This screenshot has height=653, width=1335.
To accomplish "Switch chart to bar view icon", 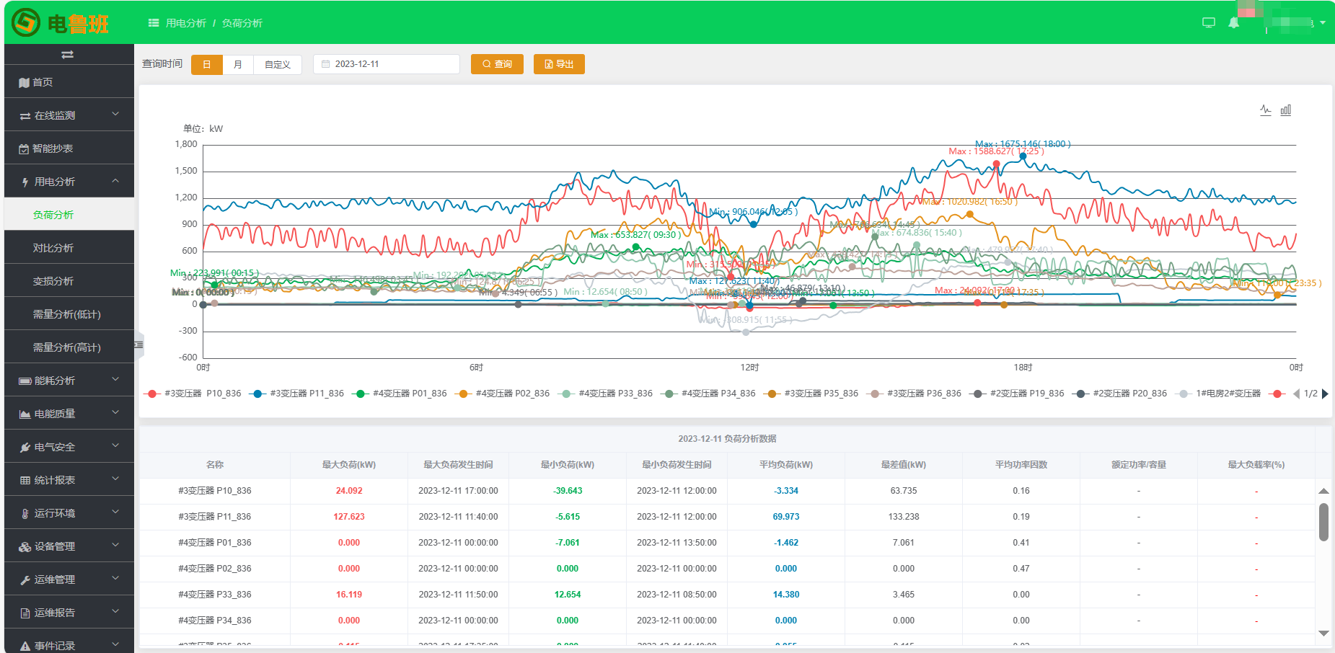I will tap(1285, 110).
